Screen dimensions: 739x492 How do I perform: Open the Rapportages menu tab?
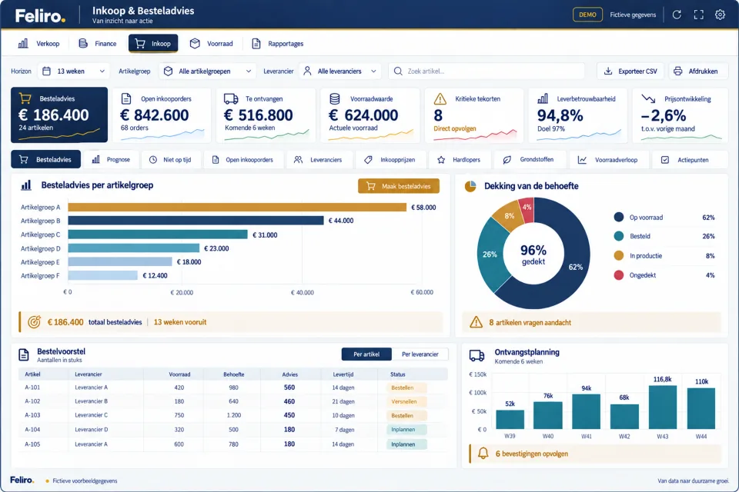278,44
